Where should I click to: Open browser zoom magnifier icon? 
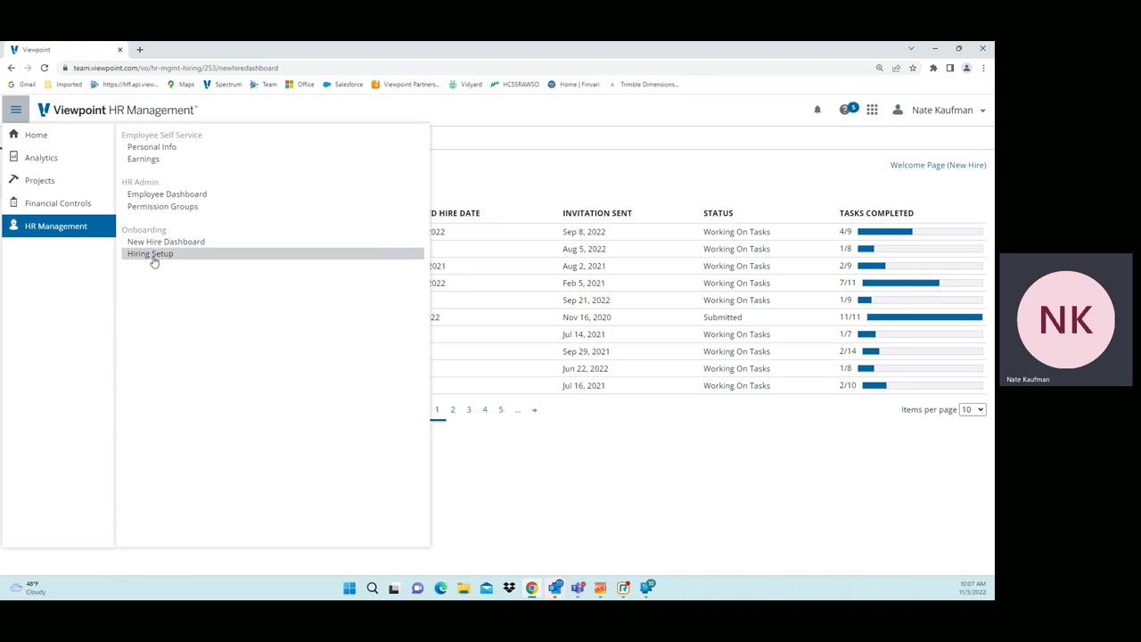tap(879, 68)
